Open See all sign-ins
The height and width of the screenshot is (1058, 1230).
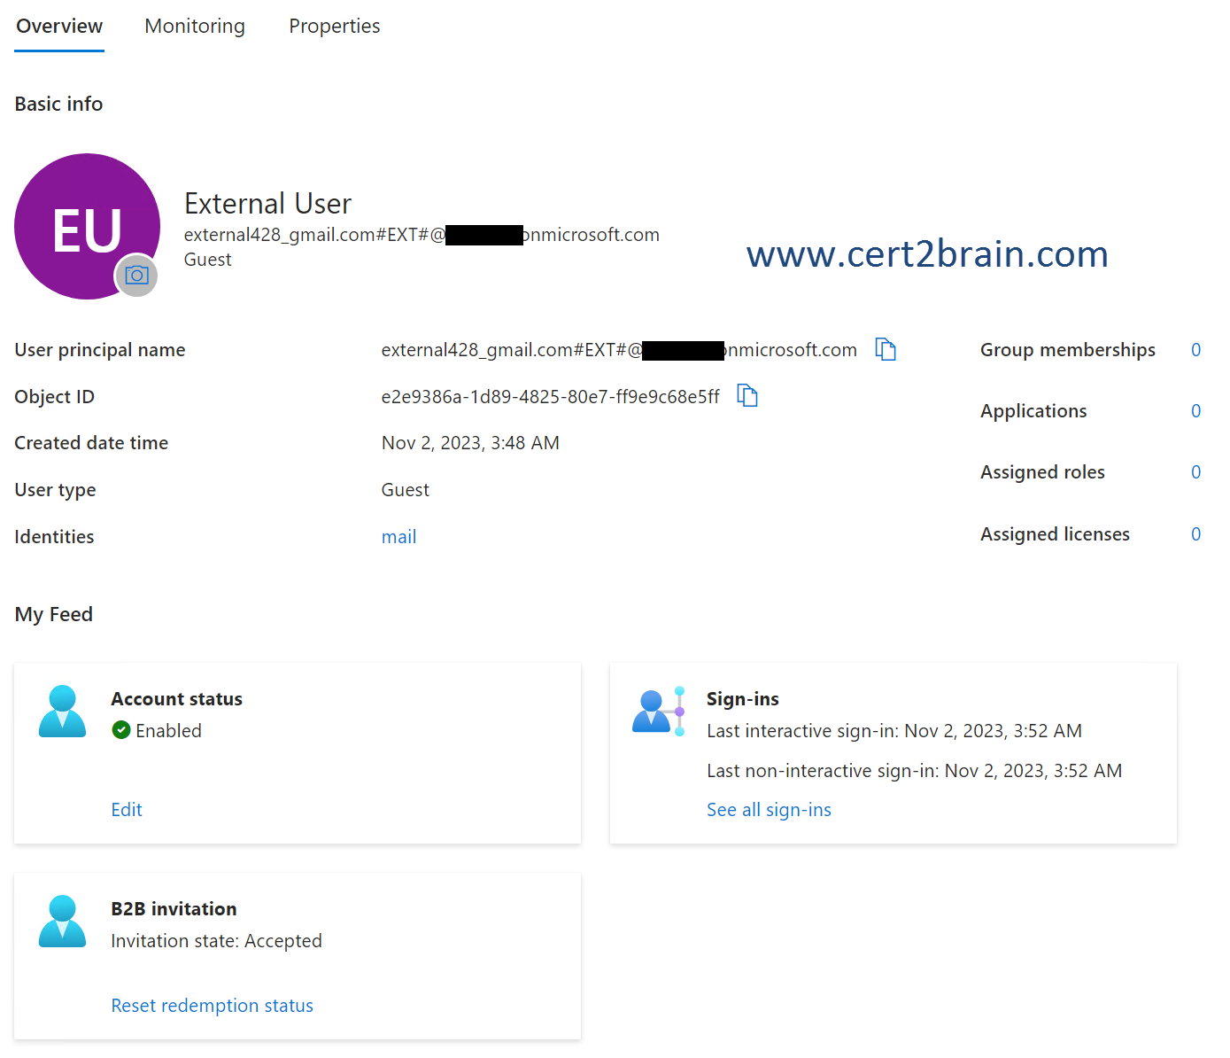(x=769, y=809)
